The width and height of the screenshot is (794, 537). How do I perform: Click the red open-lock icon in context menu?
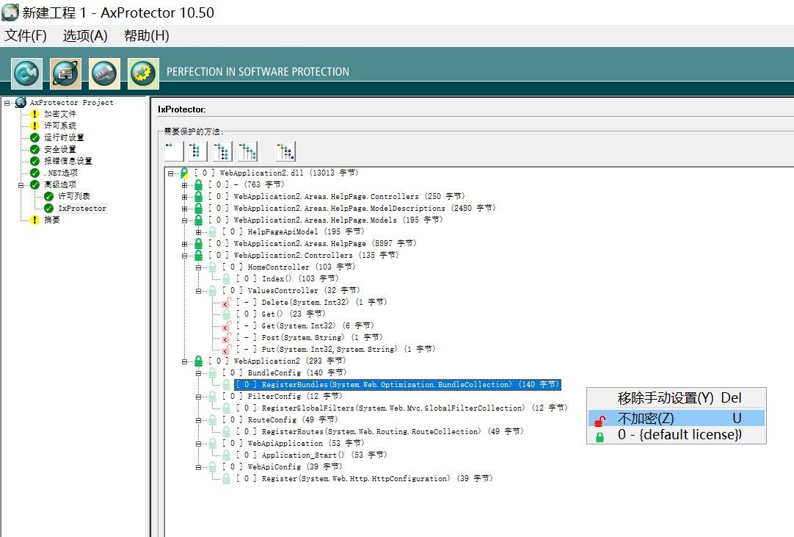tap(600, 419)
